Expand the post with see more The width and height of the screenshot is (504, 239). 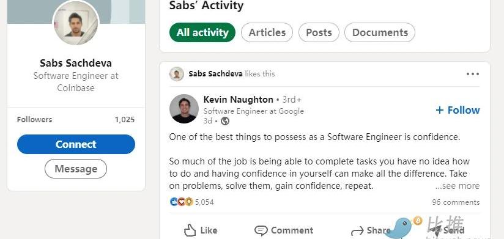point(458,186)
